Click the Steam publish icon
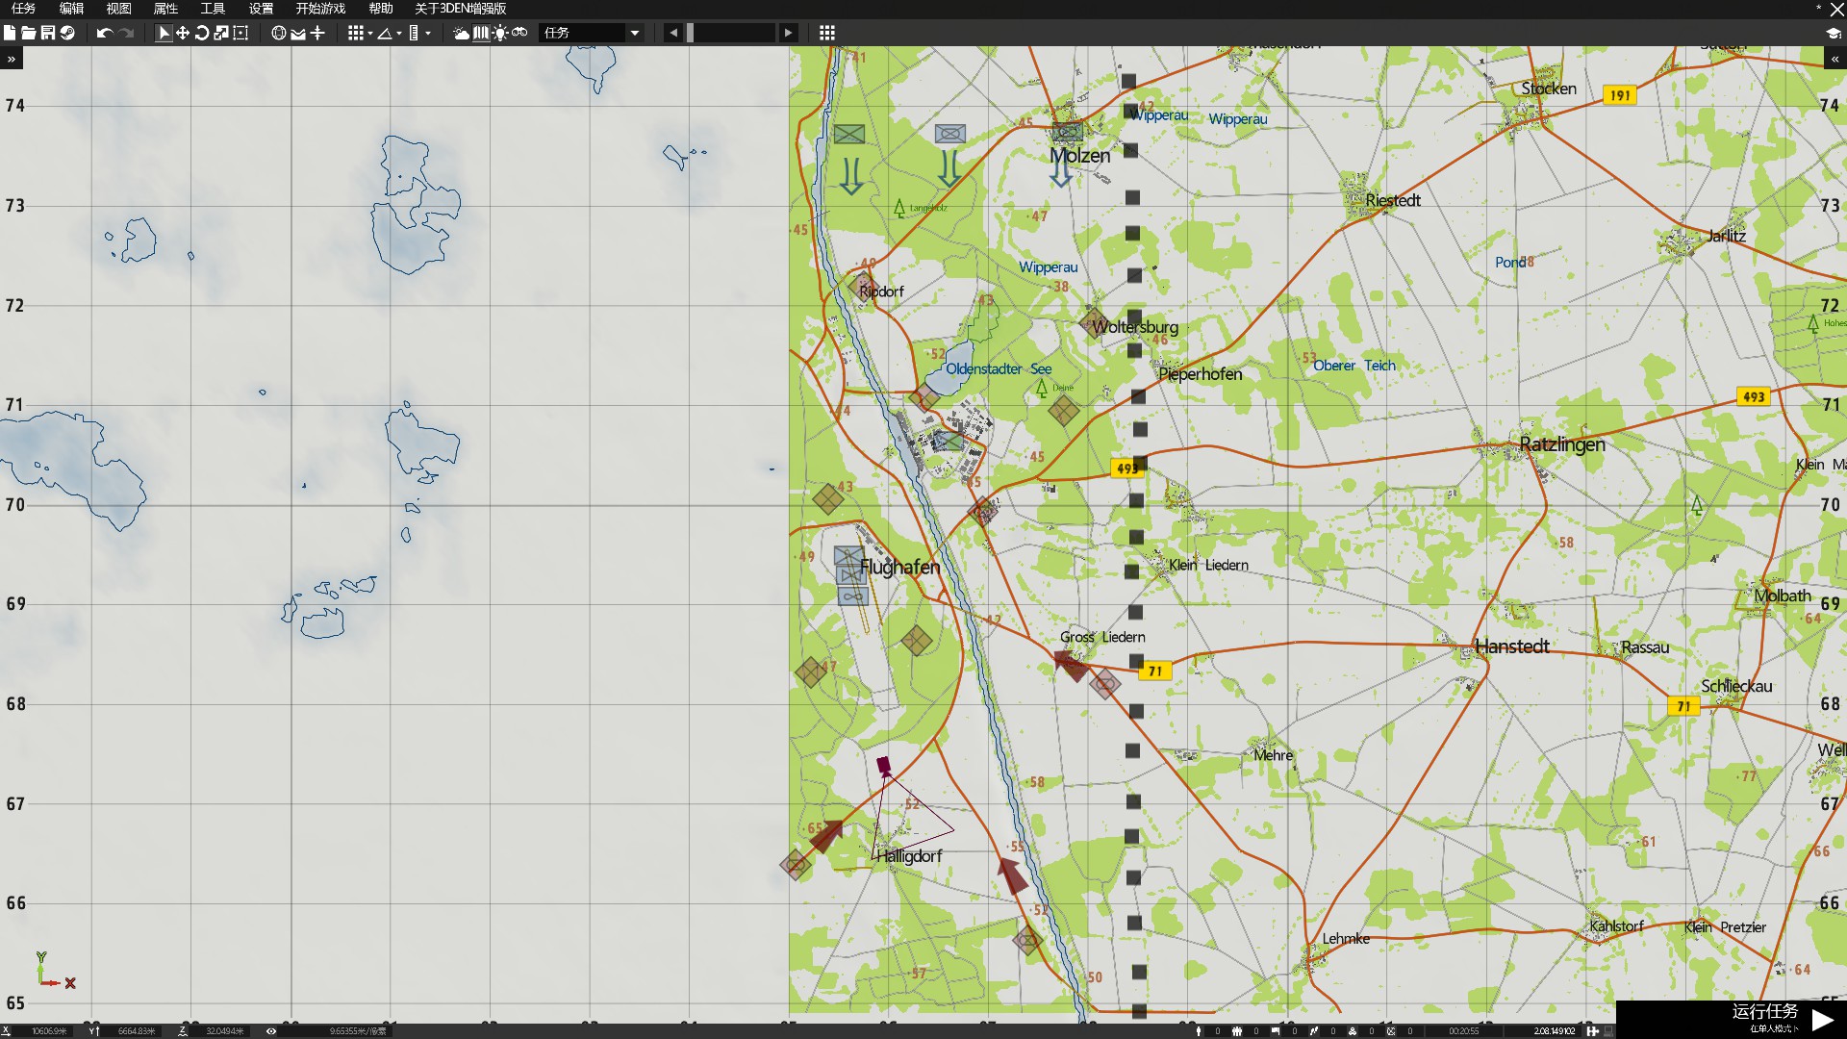Screen dimensions: 1847x1039 67,33
